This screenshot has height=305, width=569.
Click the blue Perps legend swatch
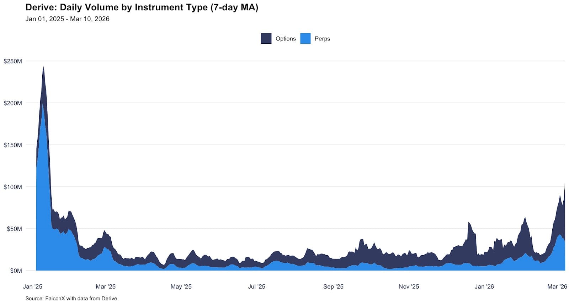pyautogui.click(x=305, y=38)
